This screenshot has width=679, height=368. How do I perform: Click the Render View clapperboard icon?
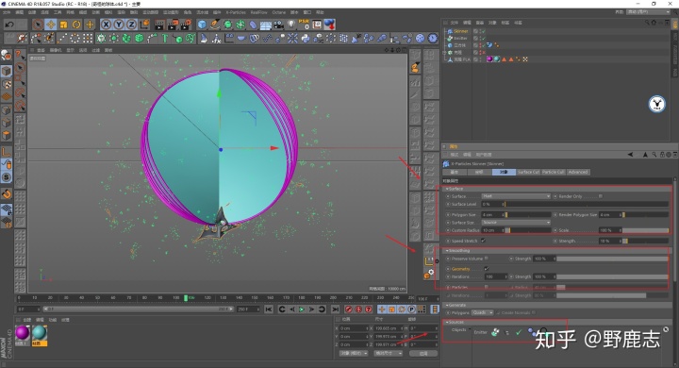pyautogui.click(x=159, y=25)
